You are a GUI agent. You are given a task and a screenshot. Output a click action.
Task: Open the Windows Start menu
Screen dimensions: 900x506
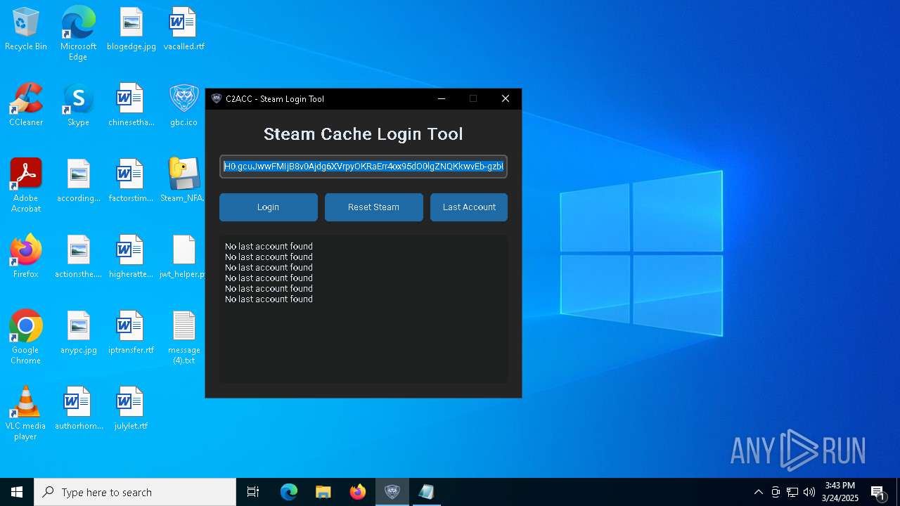17,492
